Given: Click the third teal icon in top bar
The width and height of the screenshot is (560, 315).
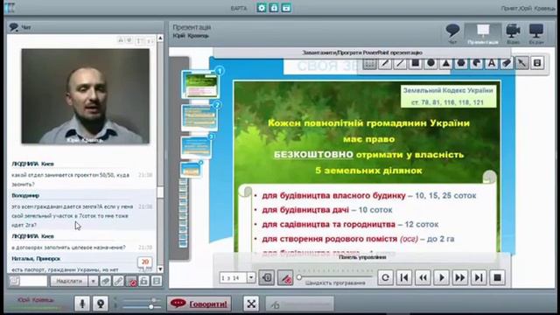Looking at the screenshot, I should tap(286, 8).
